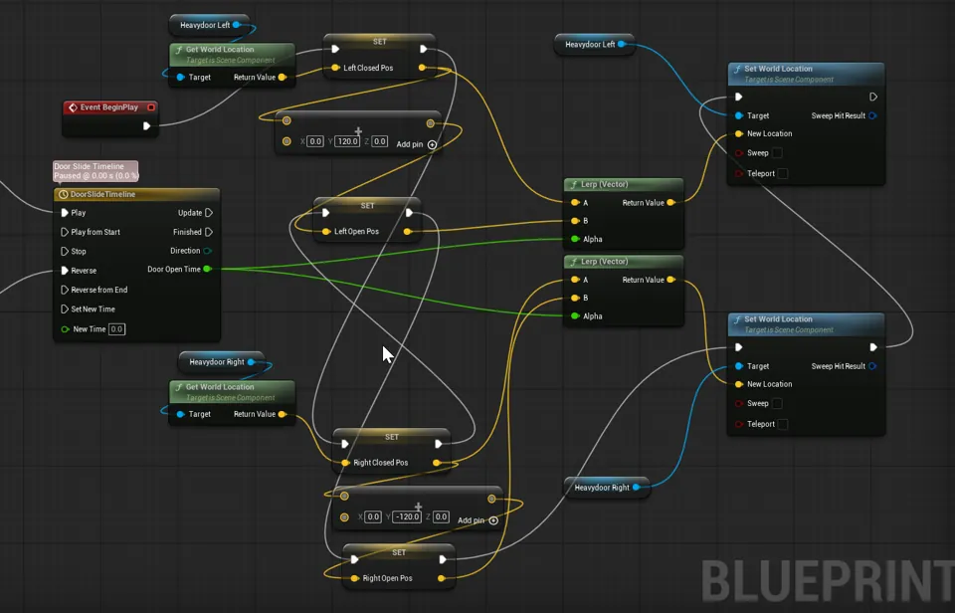The width and height of the screenshot is (955, 613).
Task: Click the Update output pin on the timeline
Action: [209, 213]
